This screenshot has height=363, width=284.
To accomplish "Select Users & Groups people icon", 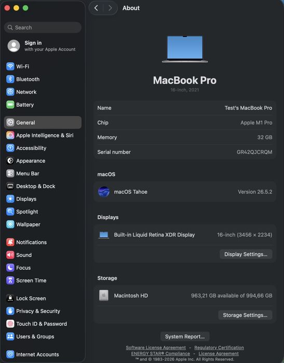I will 10,337.
